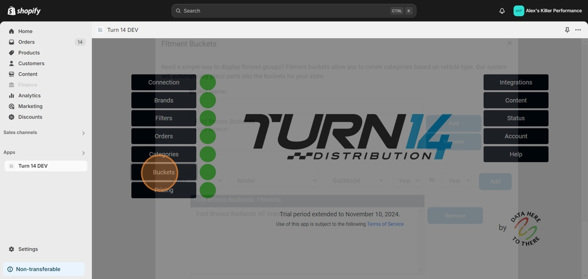Open the ending Year dropdown
The image size is (588, 279).
coord(457,180)
